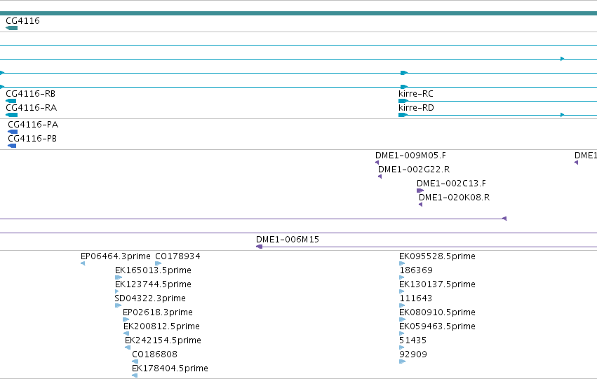The image size is (597, 379).
Task: Click the CG4116-PB protein glyph
Action: click(12, 146)
